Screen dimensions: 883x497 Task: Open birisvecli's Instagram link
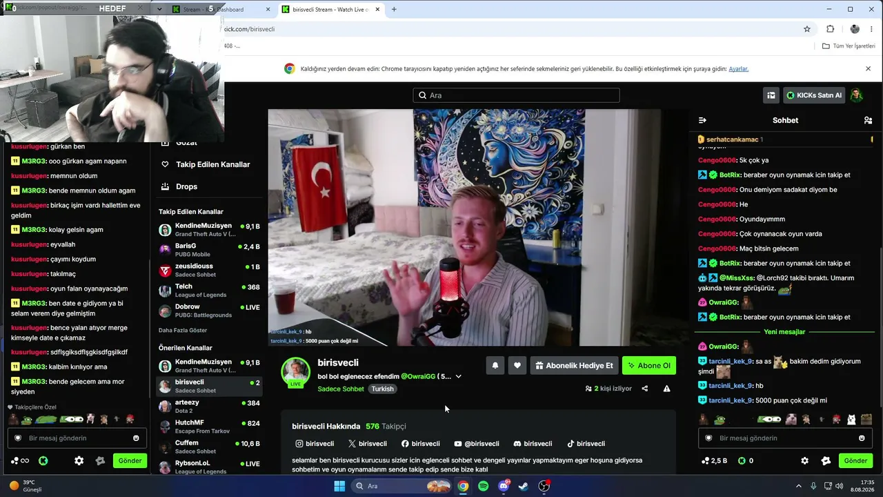(x=315, y=444)
